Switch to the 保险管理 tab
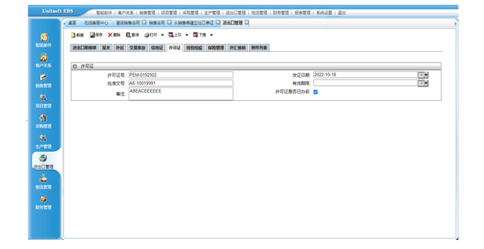 [x=216, y=48]
